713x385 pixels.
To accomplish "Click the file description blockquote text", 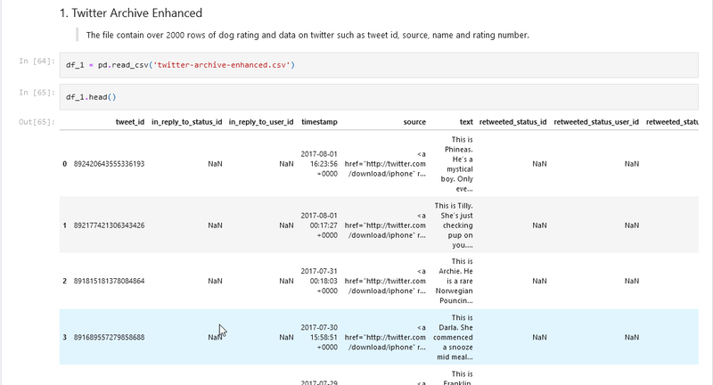I will click(307, 35).
